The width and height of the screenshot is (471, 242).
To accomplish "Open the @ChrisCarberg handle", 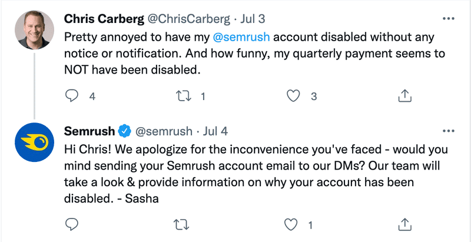I will pos(188,19).
